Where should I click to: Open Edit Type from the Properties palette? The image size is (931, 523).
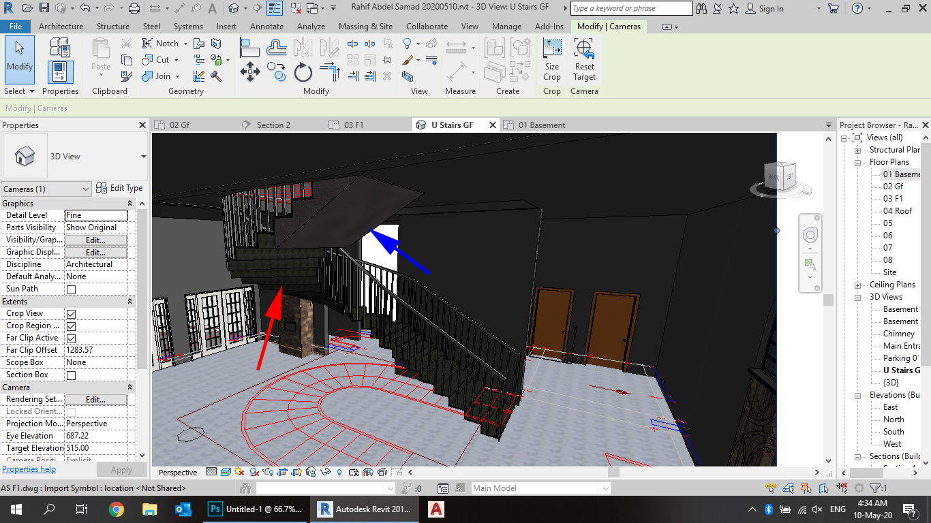coord(120,189)
